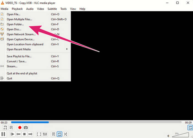193x138 pixels.
Task: Open the Video menu
Action: click(41, 9)
